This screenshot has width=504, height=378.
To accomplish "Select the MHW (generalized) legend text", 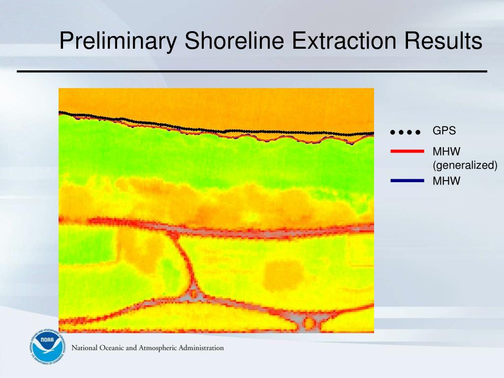I will point(465,158).
